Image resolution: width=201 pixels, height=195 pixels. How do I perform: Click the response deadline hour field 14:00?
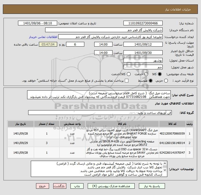(103, 44)
